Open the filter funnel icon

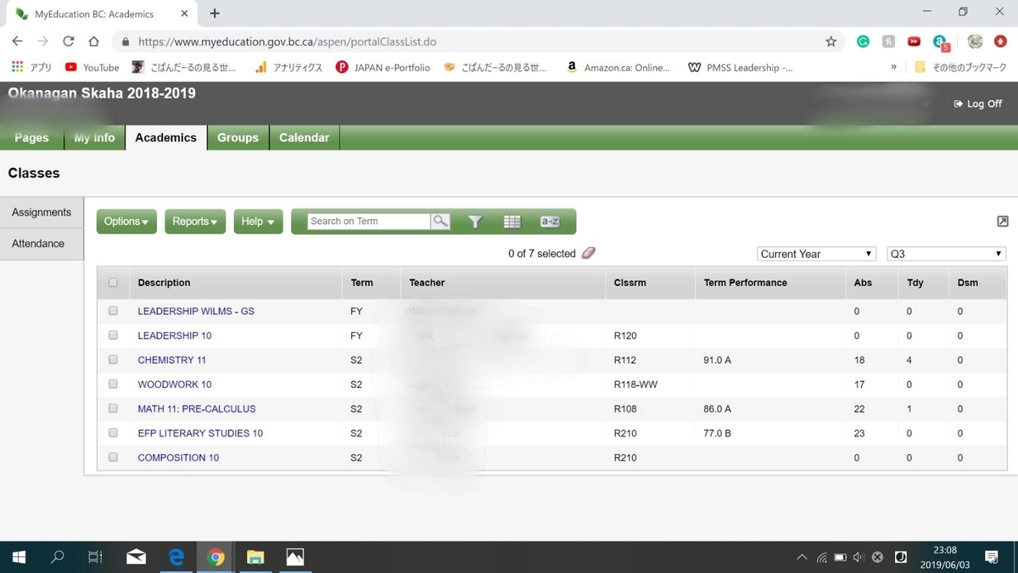pos(476,222)
